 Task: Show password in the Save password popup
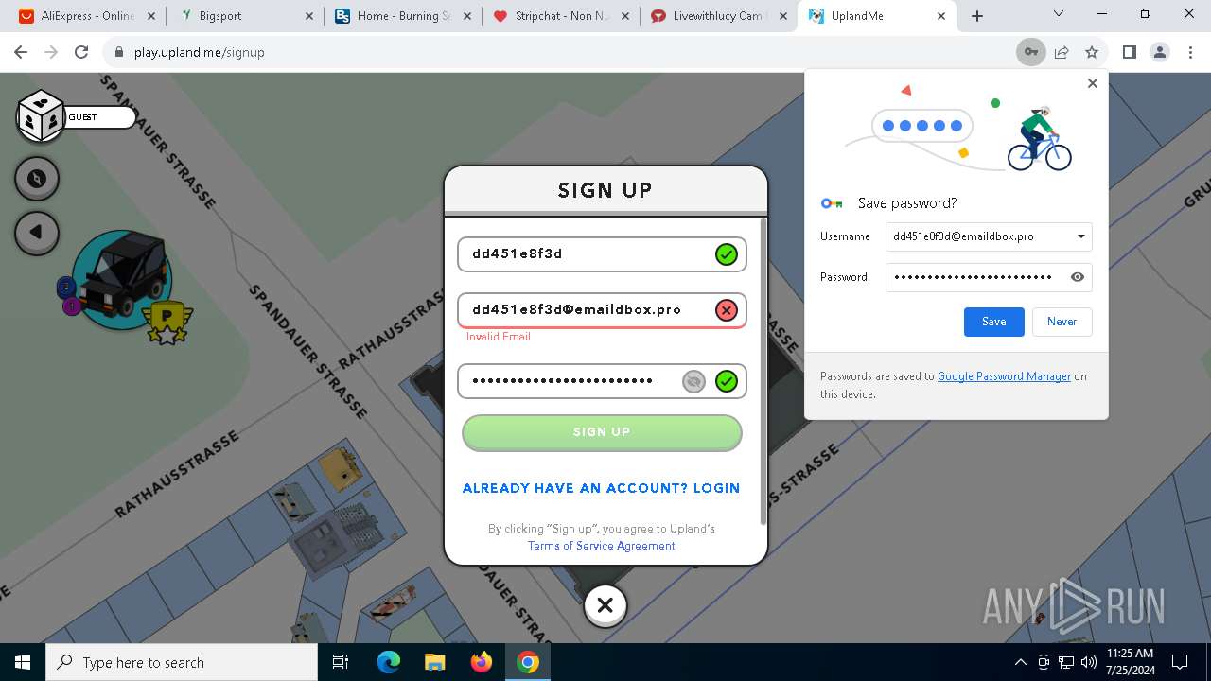click(x=1077, y=277)
